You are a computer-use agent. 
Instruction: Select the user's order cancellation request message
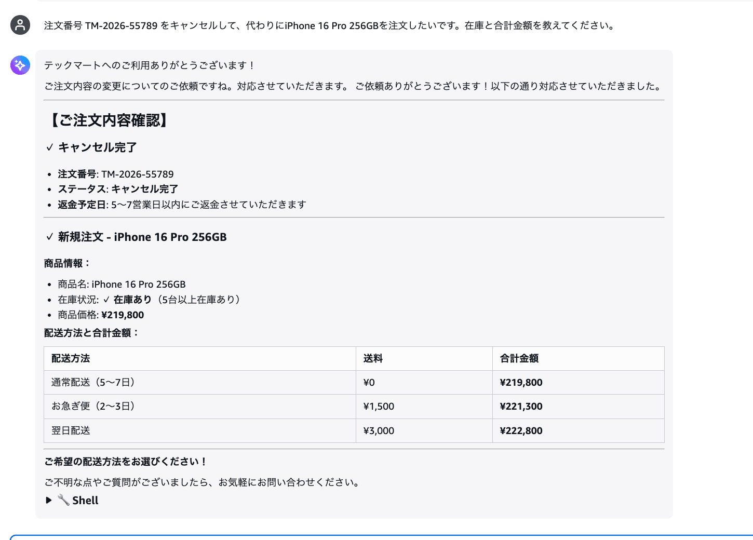pos(329,25)
